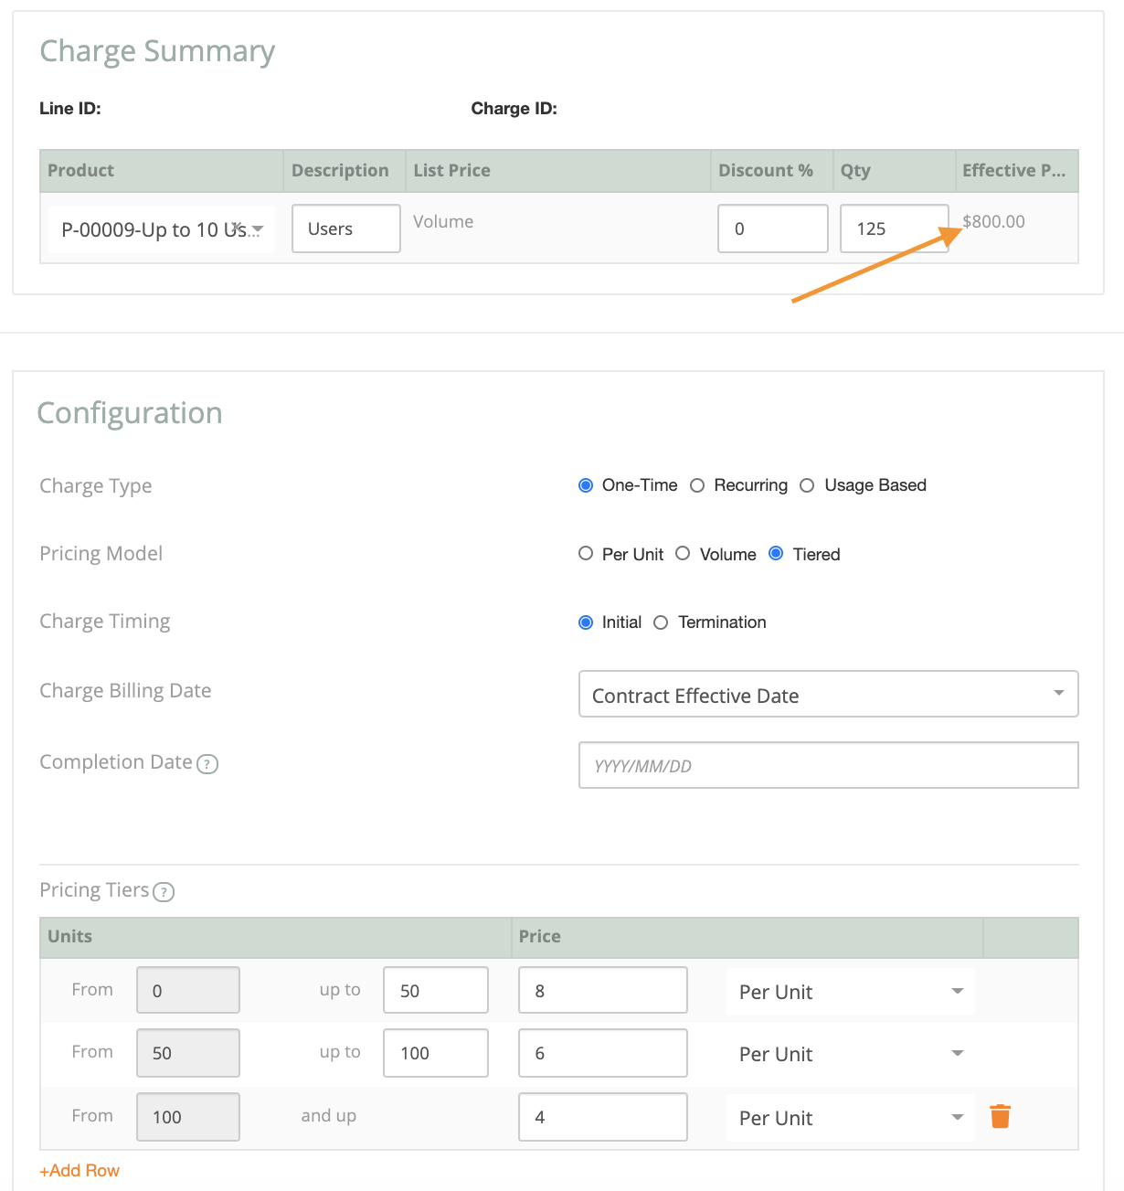Viewport: 1124px width, 1191px height.
Task: Click the Completion Date label
Action: point(116,762)
